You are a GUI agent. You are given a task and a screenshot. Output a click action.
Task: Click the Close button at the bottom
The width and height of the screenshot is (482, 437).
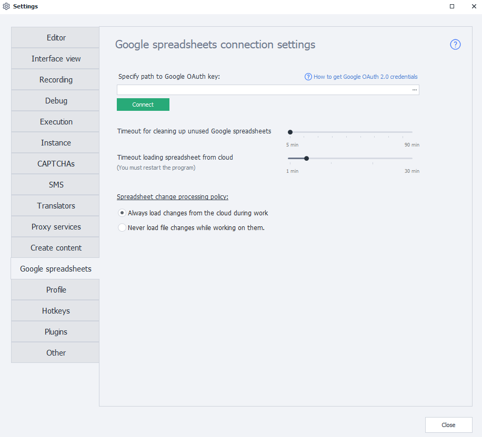tap(448, 425)
